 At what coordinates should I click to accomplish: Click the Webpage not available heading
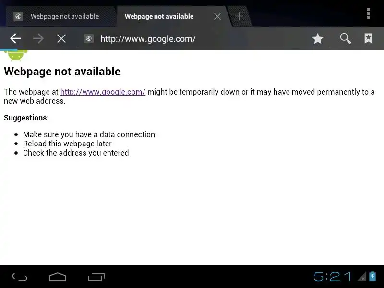[62, 72]
